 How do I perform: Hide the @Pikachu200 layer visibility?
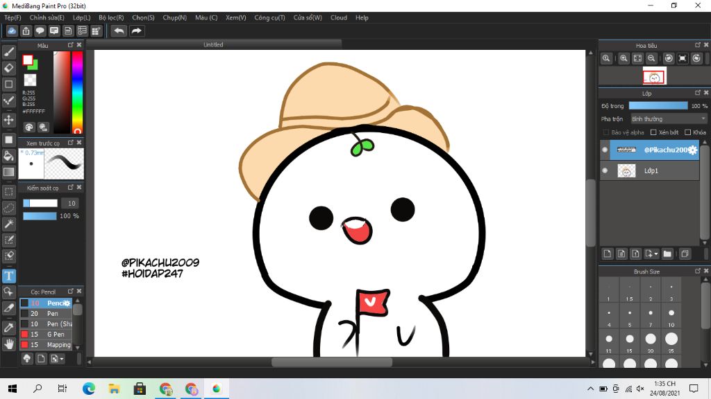click(605, 150)
